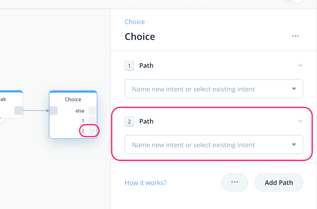Click the output port for path 2
317x209 pixels.
[x=93, y=130]
